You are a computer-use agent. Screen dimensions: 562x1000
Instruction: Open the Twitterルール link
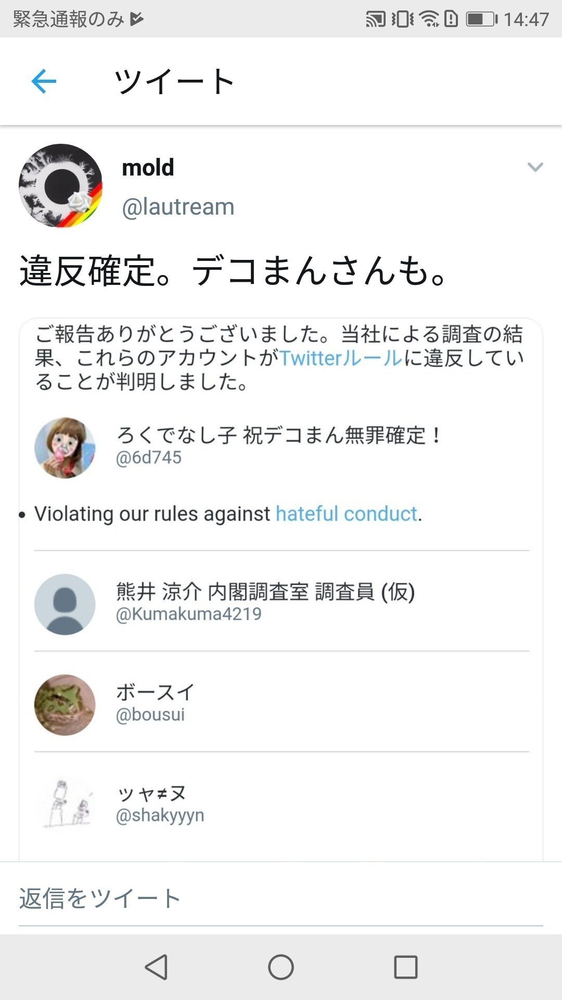point(341,358)
